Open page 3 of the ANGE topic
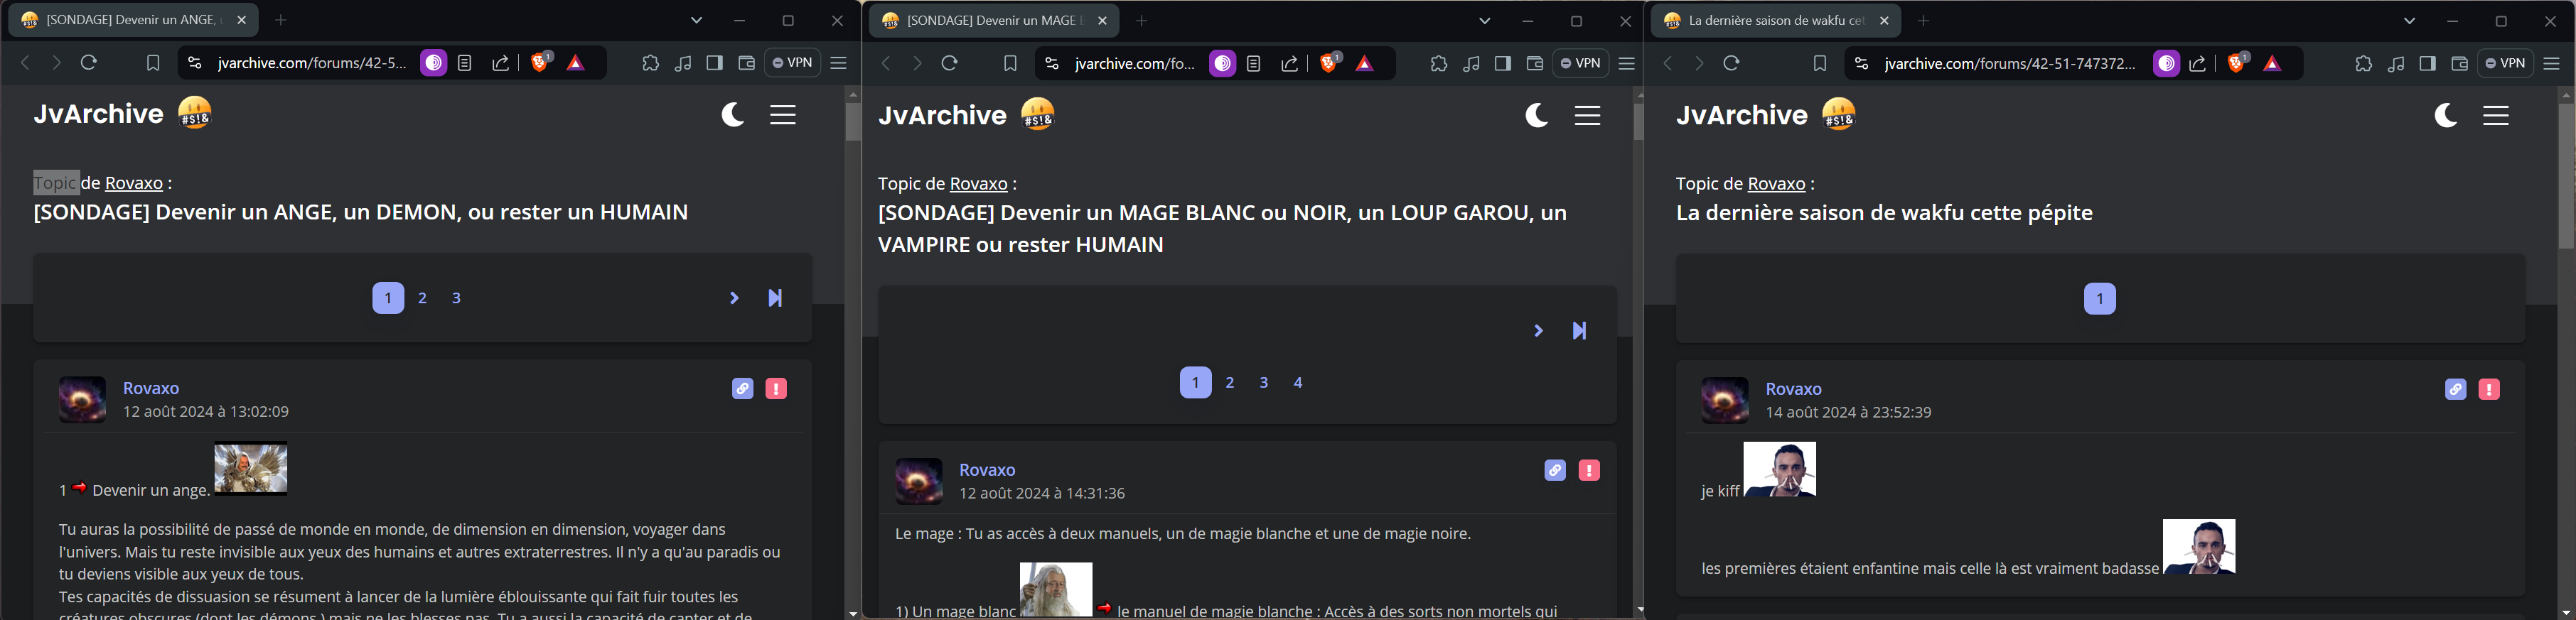Image resolution: width=2576 pixels, height=620 pixels. [x=457, y=298]
